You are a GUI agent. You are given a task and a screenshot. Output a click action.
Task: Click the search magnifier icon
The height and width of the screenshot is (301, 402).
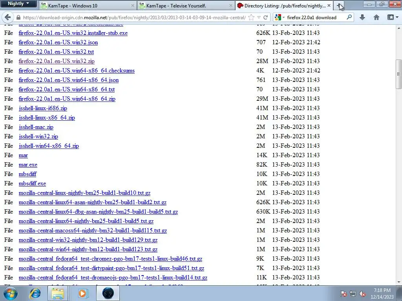click(349, 17)
